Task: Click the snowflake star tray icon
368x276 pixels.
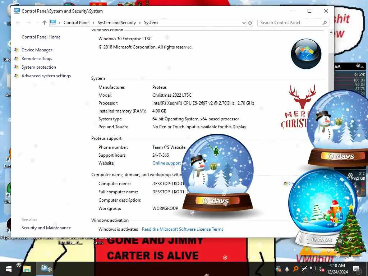Action: point(304,269)
